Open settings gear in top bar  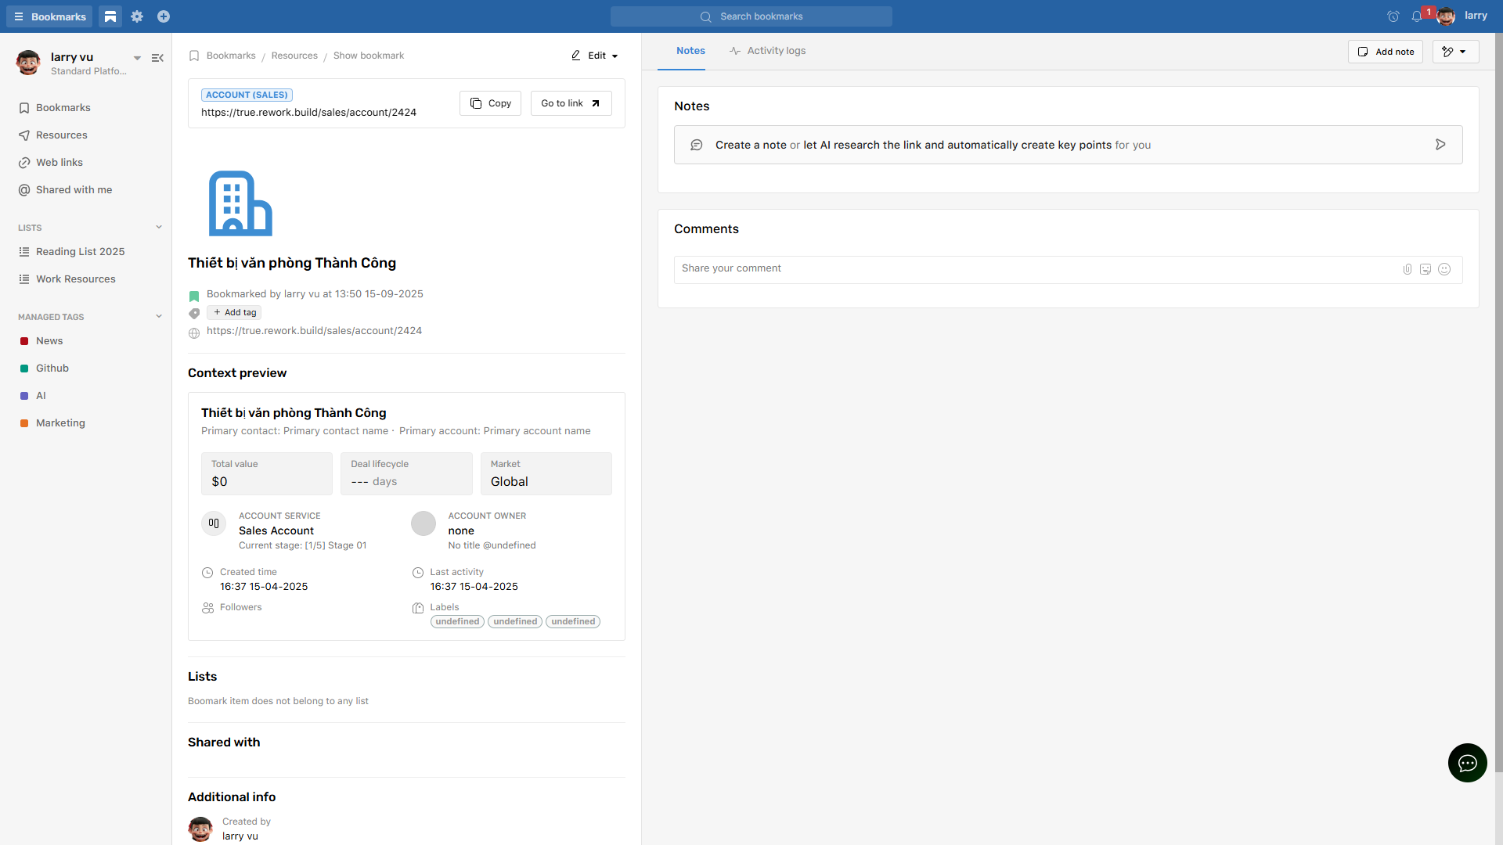[x=137, y=16]
